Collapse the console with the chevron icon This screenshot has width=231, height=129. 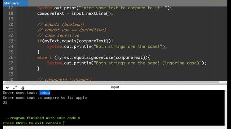[7, 87]
